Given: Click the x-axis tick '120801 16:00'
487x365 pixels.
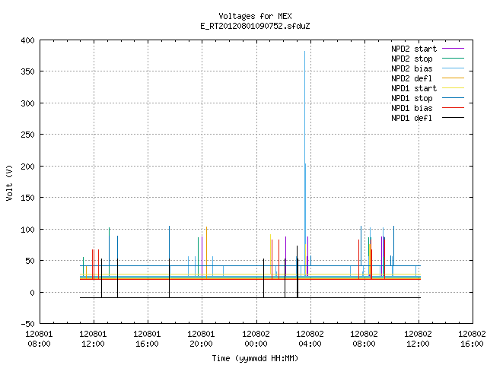Looking at the screenshot, I should coord(147,339).
